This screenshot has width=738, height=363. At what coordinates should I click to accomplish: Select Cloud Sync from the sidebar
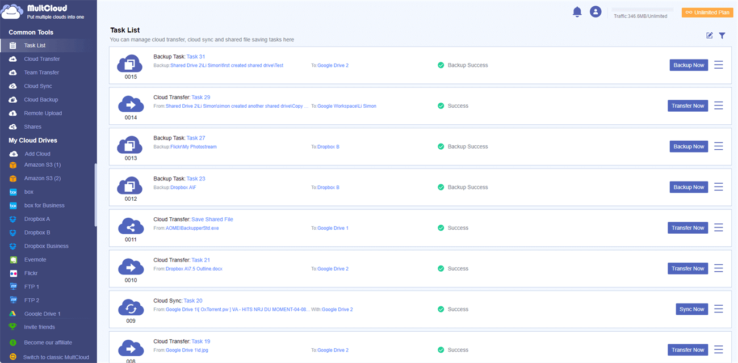point(37,86)
